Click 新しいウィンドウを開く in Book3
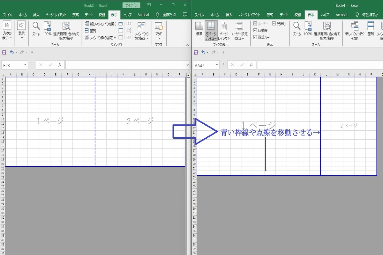The width and height of the screenshot is (383, 255). tap(101, 24)
